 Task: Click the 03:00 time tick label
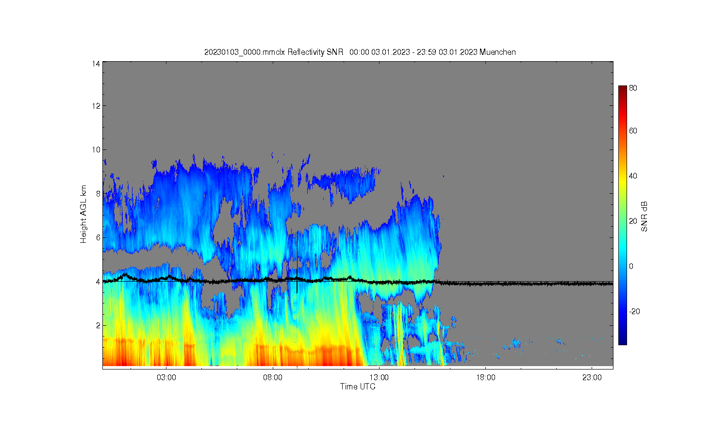click(166, 378)
